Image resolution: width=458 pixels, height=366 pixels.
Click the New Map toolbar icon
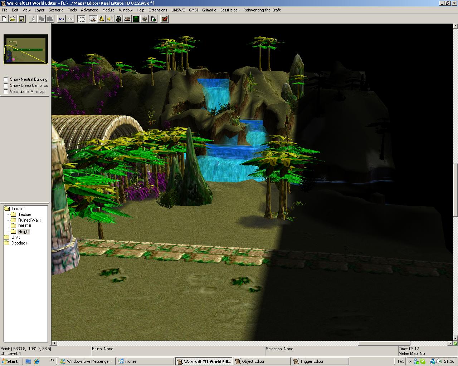4,19
